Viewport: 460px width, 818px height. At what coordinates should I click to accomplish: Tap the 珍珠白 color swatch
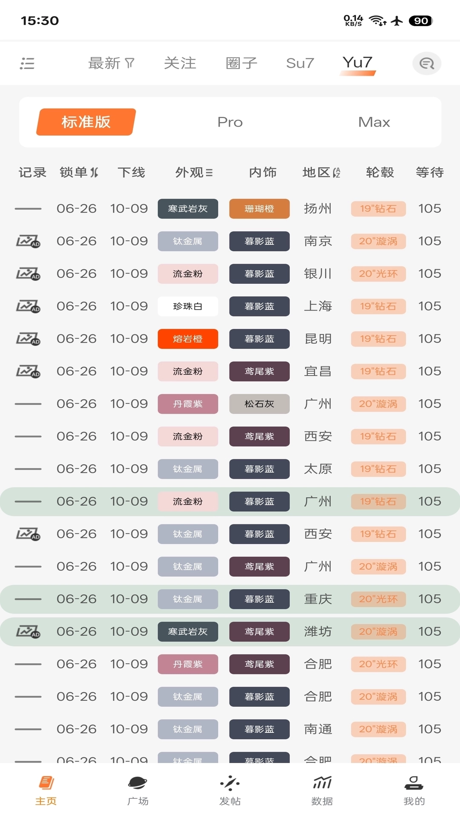(188, 306)
